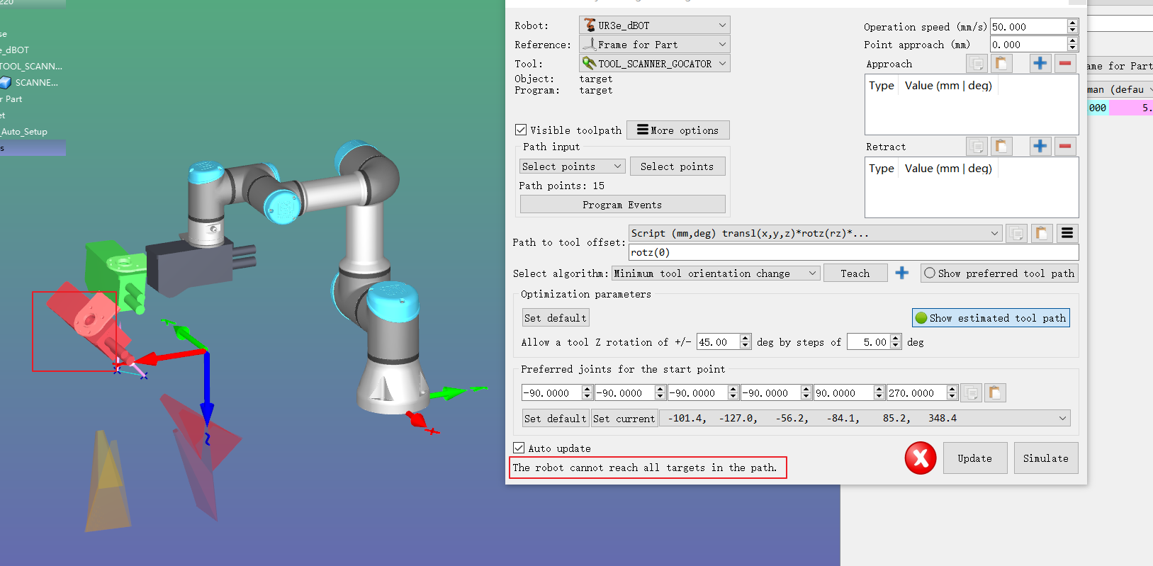
Task: Open the Robot dropdown showing UR3e_dBOT
Action: (654, 26)
